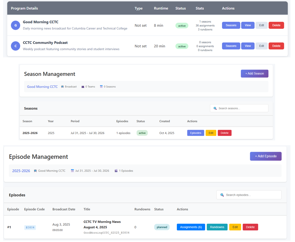Image resolution: width=295 pixels, height=242 pixels.
Task: Open Seasons for Good Morning CCTC program
Action: tap(231, 25)
